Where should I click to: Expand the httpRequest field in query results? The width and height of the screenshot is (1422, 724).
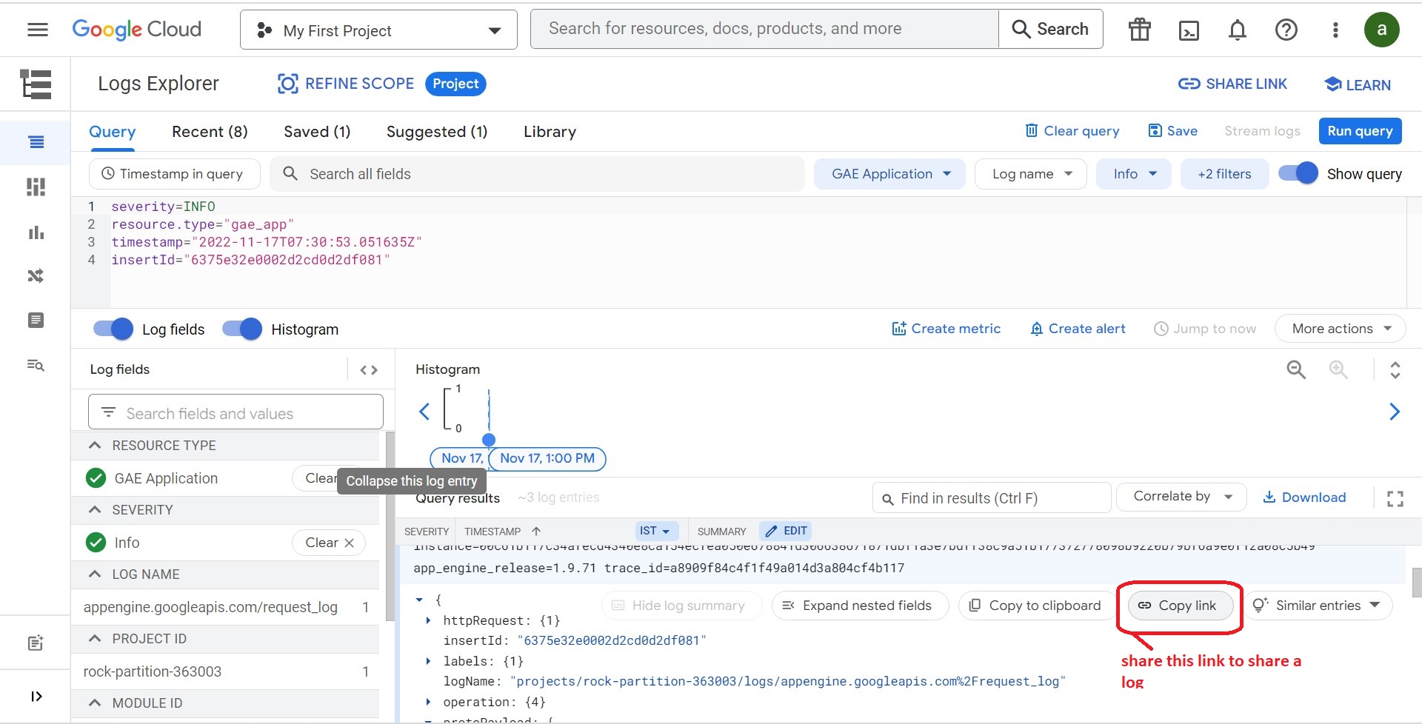[430, 620]
